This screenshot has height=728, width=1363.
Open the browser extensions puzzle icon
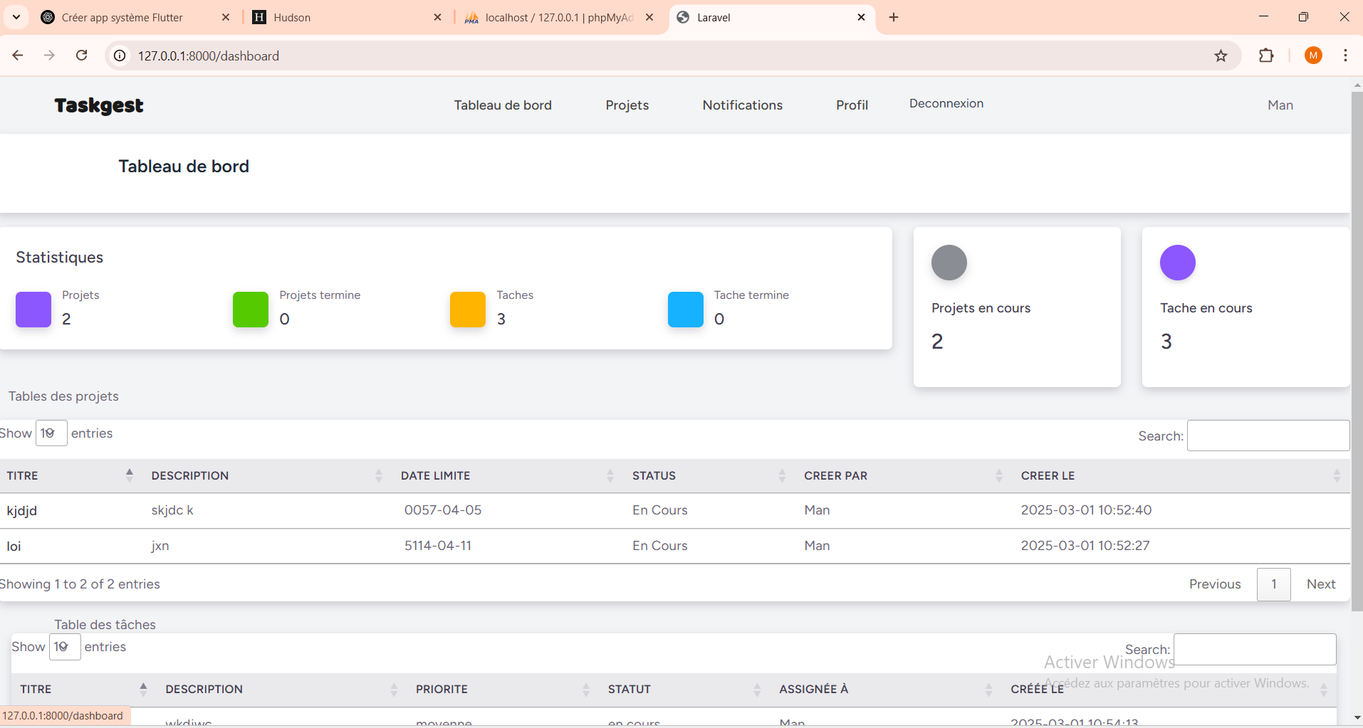click(1266, 56)
